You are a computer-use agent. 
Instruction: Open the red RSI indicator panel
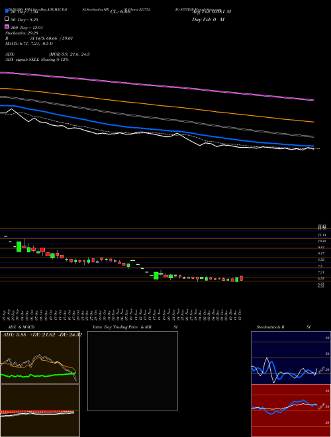click(291, 411)
